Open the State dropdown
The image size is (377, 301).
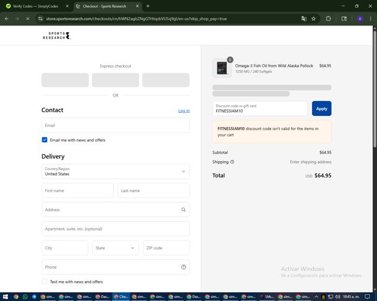click(x=115, y=248)
